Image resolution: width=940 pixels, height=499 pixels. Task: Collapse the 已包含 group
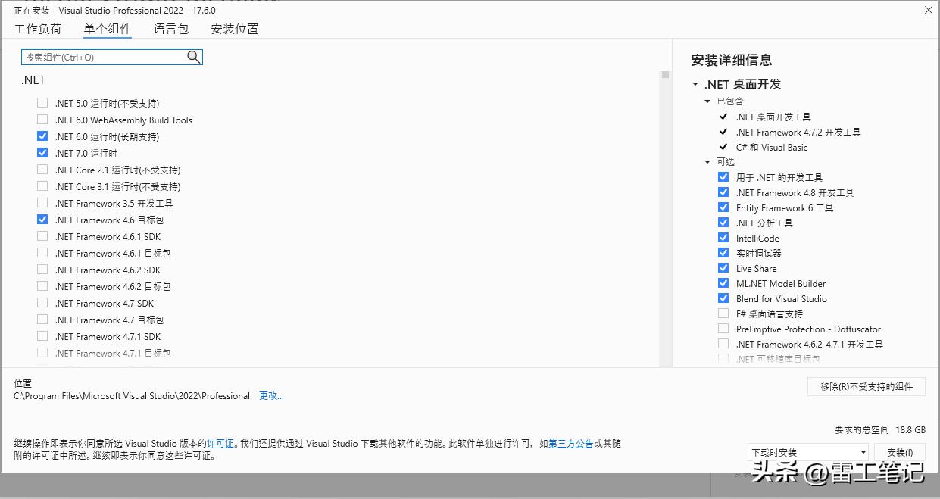pyautogui.click(x=707, y=101)
